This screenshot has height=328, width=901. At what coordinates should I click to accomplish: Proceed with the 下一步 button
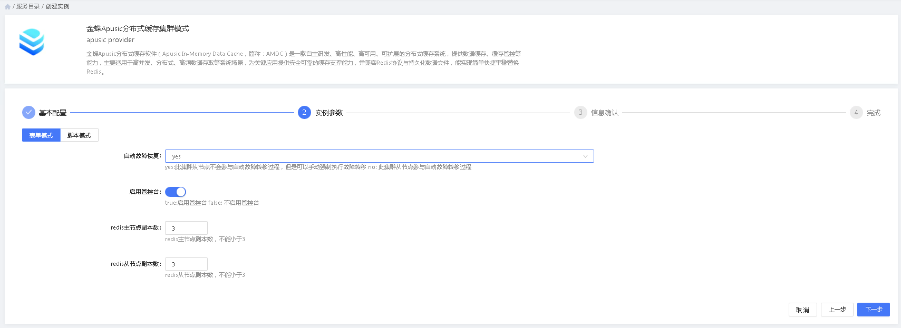point(873,310)
